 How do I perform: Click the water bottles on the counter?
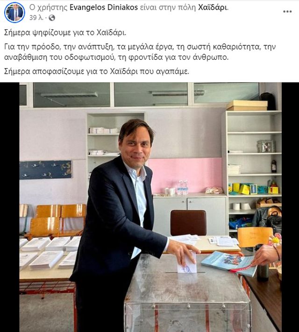click(183, 187)
